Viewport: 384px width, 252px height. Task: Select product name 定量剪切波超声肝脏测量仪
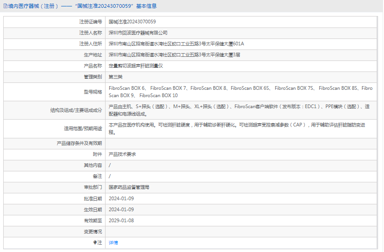pos(136,66)
